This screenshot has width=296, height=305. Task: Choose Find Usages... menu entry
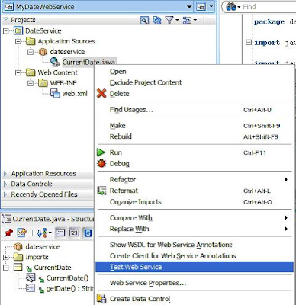pos(195,110)
